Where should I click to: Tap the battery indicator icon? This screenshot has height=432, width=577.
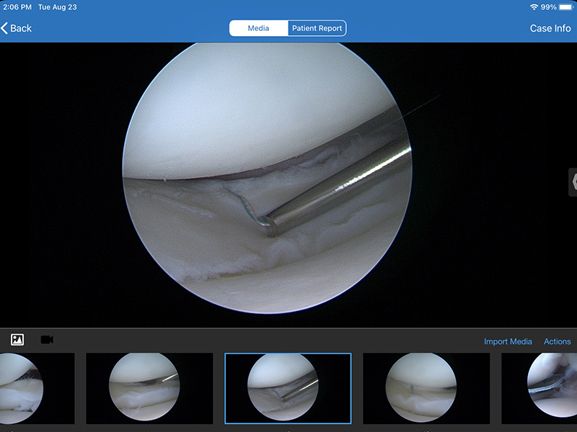[566, 7]
